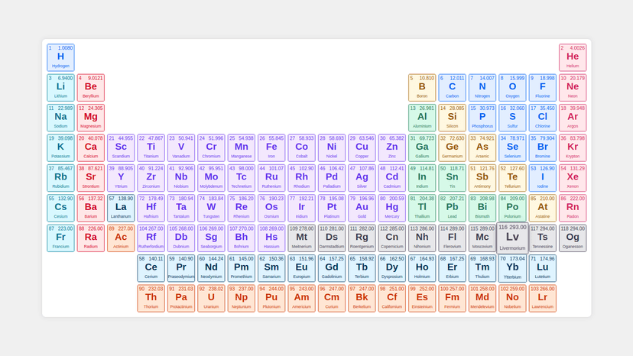Open the Iron (Fe) element cell
Image resolution: width=633 pixels, height=356 pixels.
tap(271, 147)
